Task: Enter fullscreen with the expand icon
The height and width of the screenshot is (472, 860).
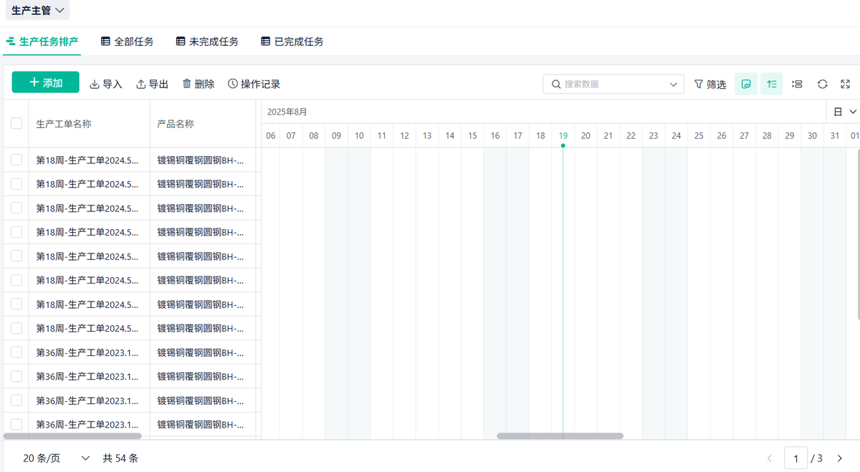Action: pyautogui.click(x=845, y=84)
